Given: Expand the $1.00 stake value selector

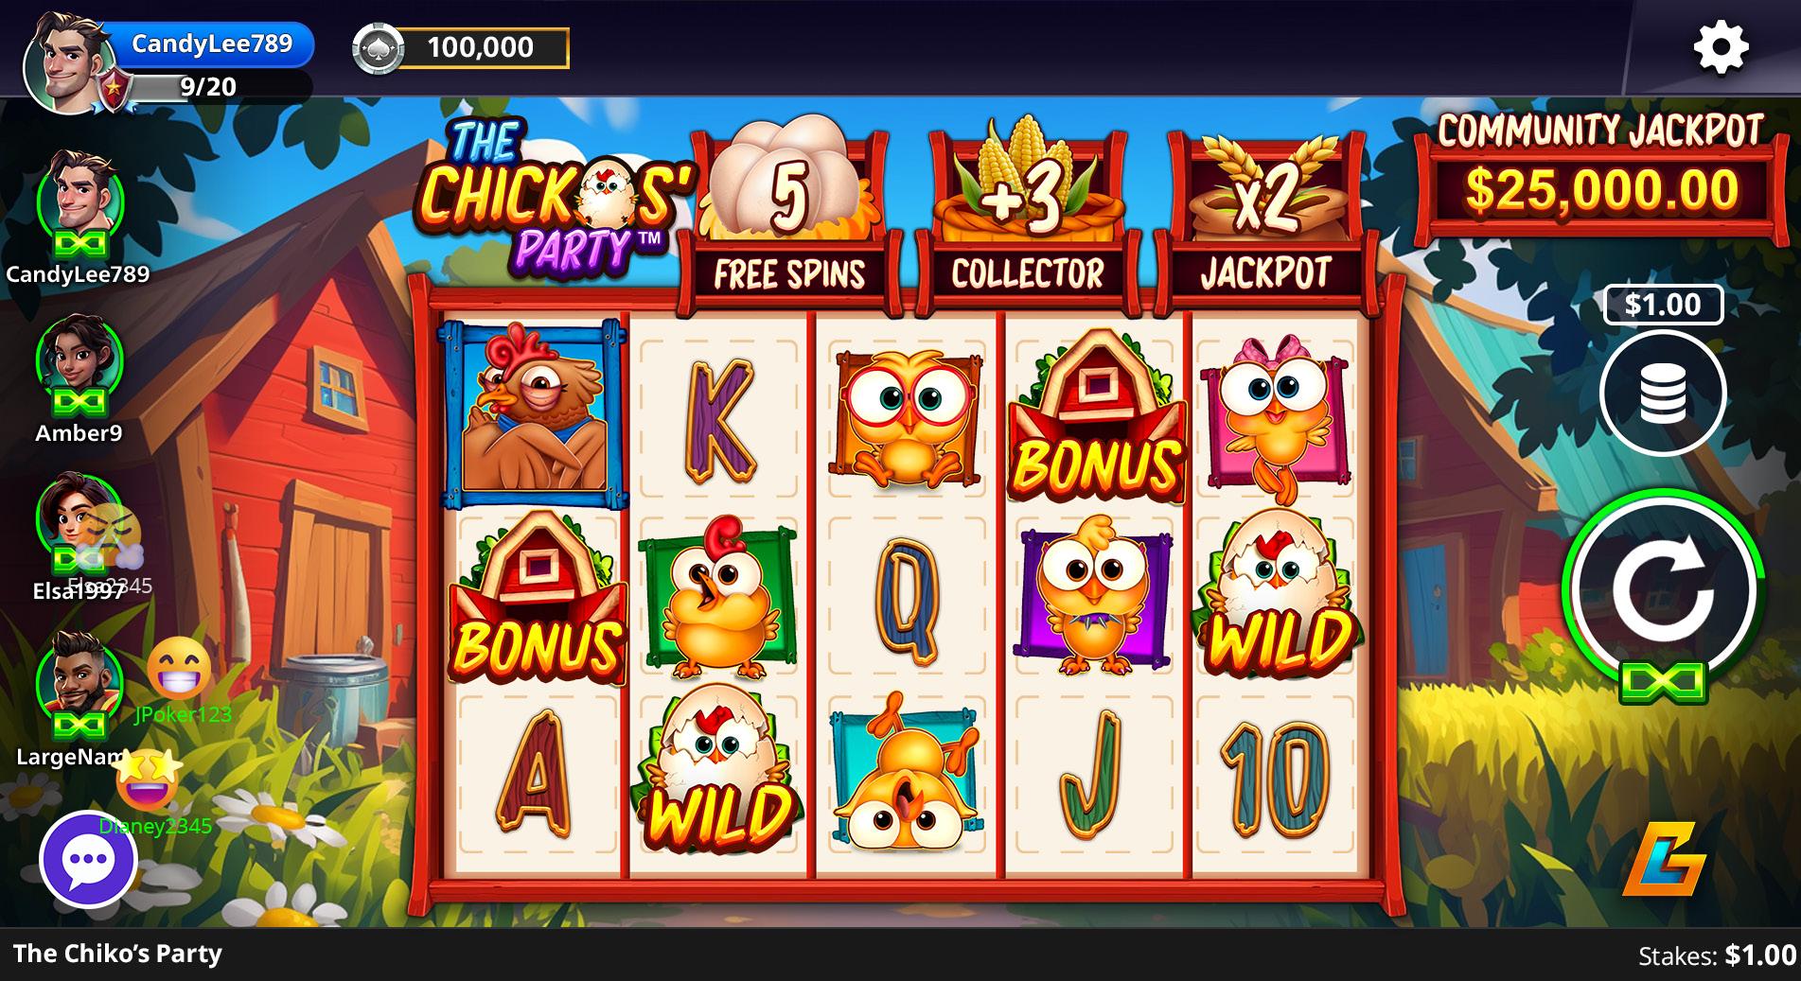Looking at the screenshot, I should coord(1663,305).
